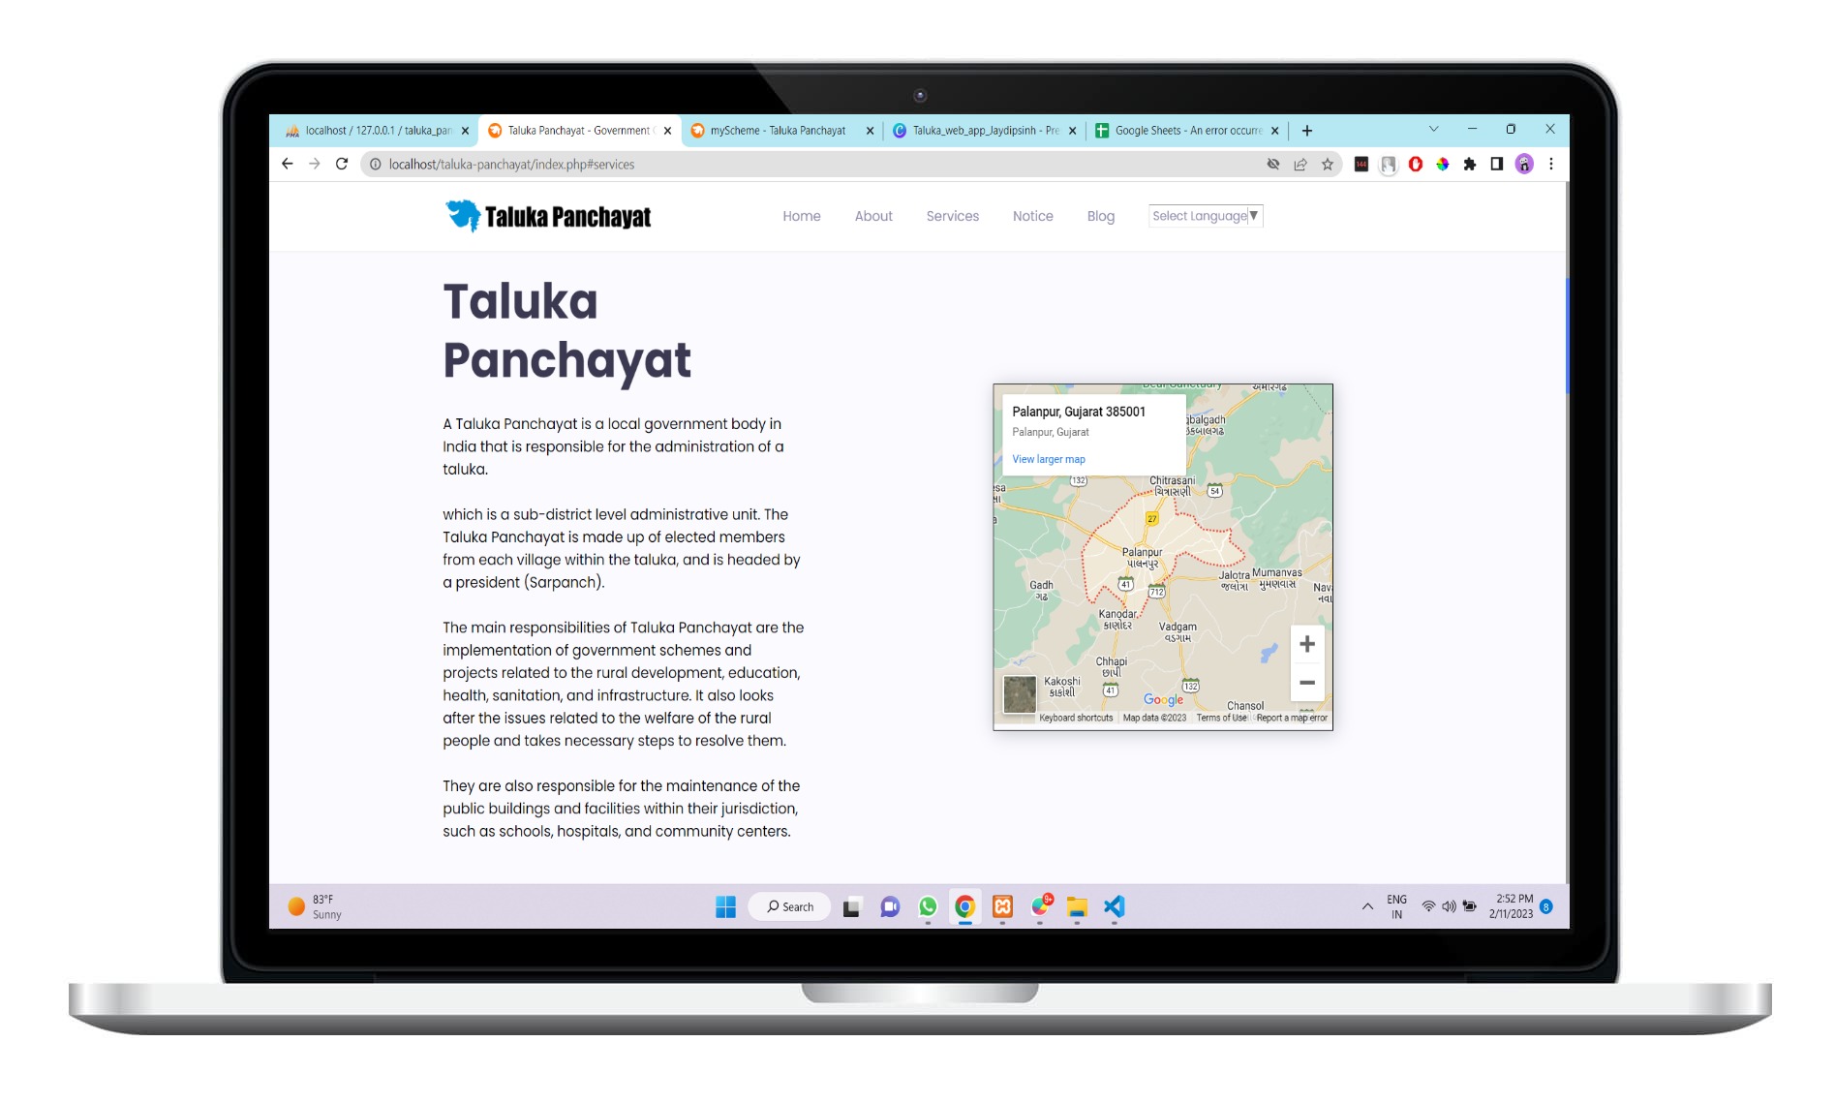This screenshot has width=1835, height=1103.
Task: Open the colorful app with 9+ badge
Action: tap(1041, 906)
